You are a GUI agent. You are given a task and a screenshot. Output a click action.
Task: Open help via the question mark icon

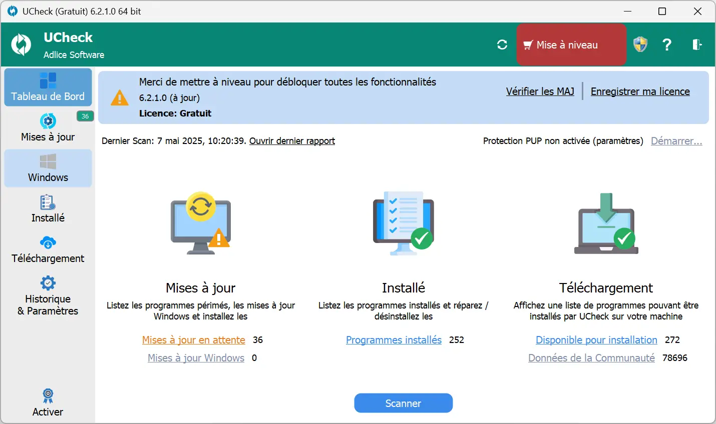coord(667,44)
